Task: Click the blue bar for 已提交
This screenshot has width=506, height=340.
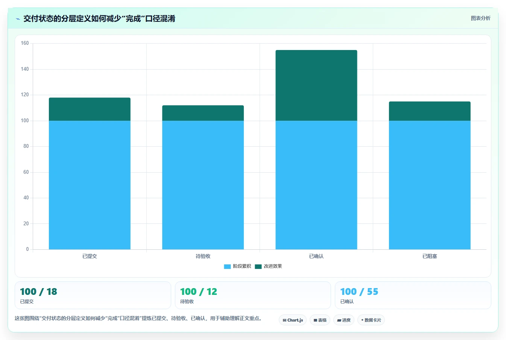Action: coord(90,185)
